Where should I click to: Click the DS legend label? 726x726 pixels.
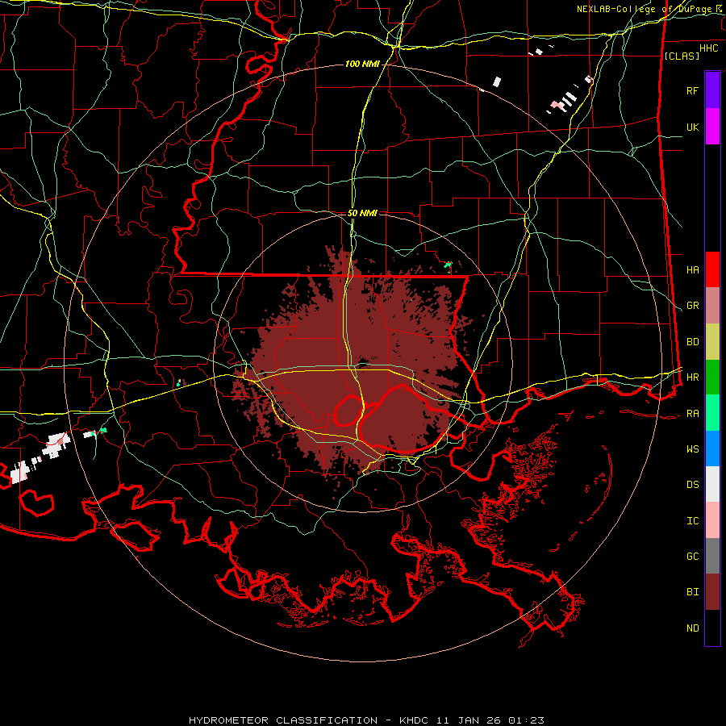point(692,485)
